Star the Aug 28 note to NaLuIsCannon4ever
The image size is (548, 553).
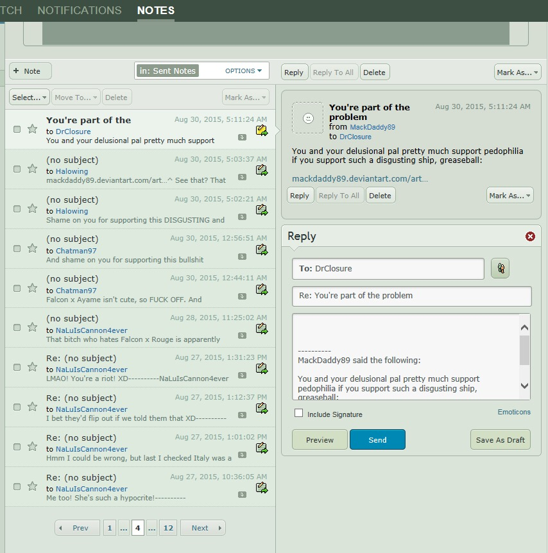[x=33, y=328]
